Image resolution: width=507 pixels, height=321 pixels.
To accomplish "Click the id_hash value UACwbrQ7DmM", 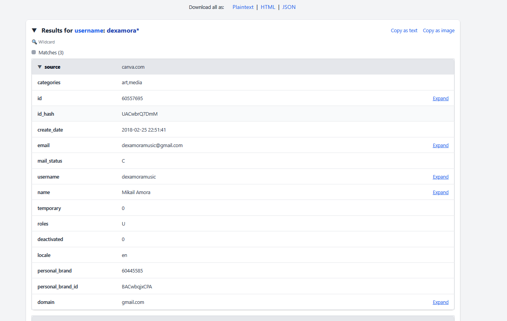I will tap(140, 114).
